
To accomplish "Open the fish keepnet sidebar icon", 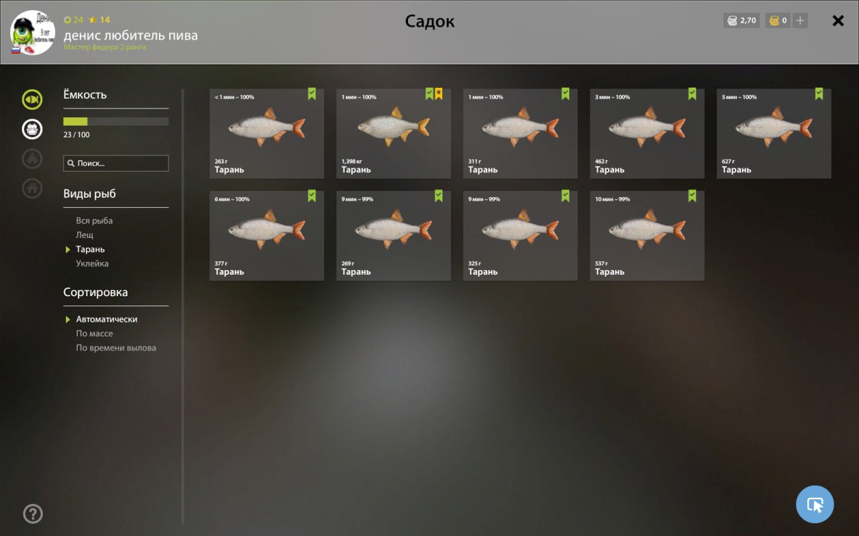I will (32, 100).
